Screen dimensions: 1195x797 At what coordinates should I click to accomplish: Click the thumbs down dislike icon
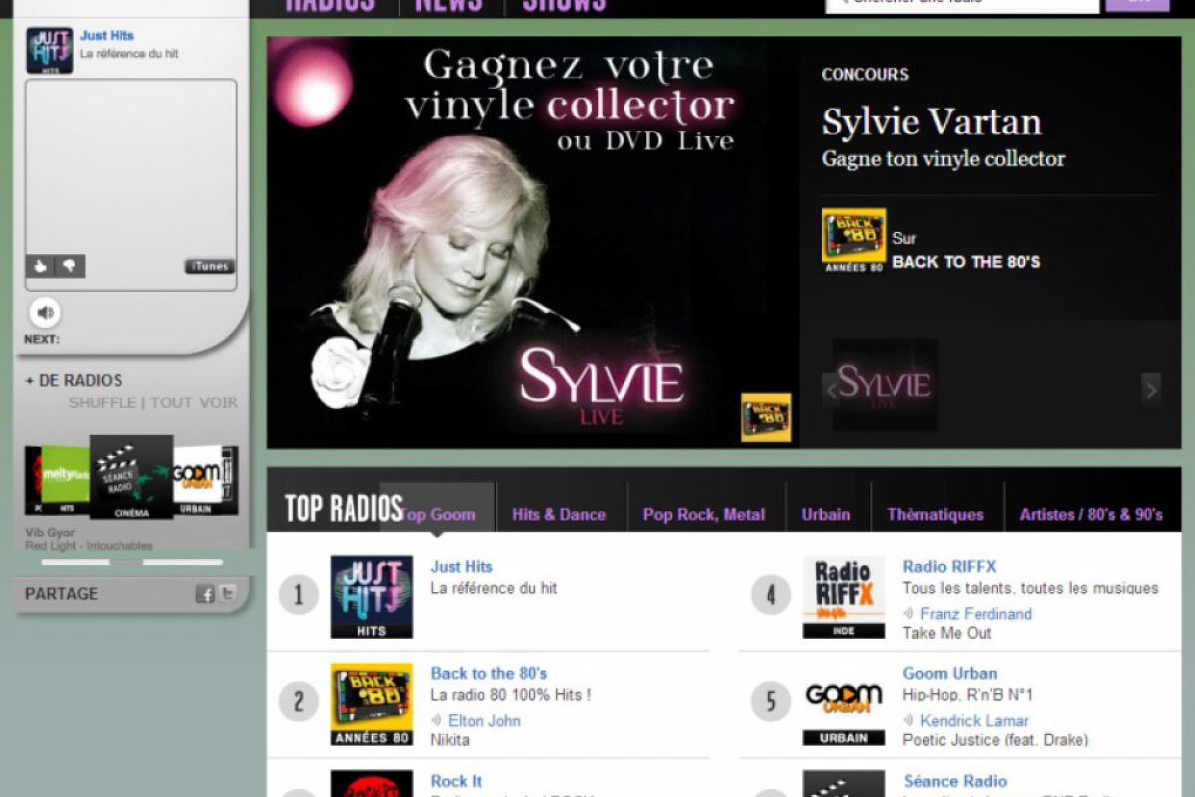click(69, 266)
